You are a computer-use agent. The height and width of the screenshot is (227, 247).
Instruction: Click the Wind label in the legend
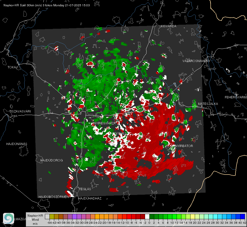click(x=35, y=219)
